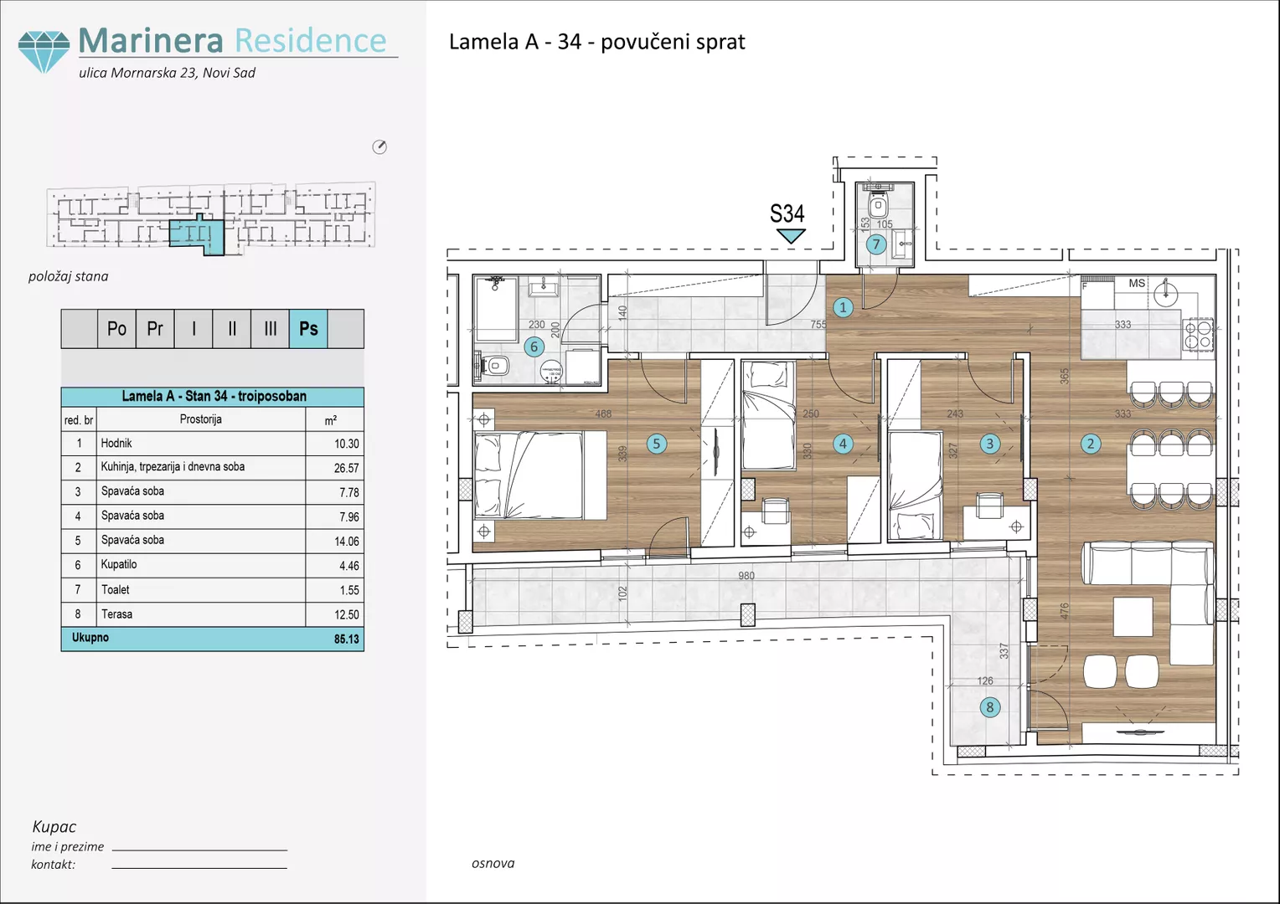Click room marker 5 in master bedroom
This screenshot has height=904, width=1280.
pos(657,444)
